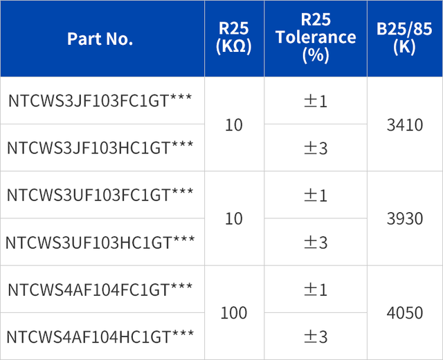This screenshot has width=443, height=360.
Task: Open part NTCWS3UF103HC1GT*** entry
Action: tap(100, 241)
